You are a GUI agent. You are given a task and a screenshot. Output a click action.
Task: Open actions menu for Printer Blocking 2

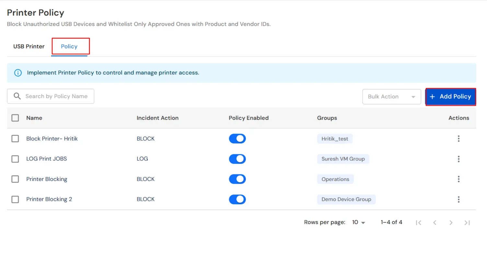click(459, 199)
